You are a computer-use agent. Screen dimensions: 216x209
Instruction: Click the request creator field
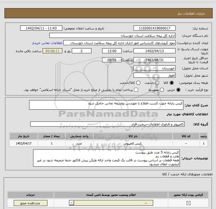coord(120,43)
